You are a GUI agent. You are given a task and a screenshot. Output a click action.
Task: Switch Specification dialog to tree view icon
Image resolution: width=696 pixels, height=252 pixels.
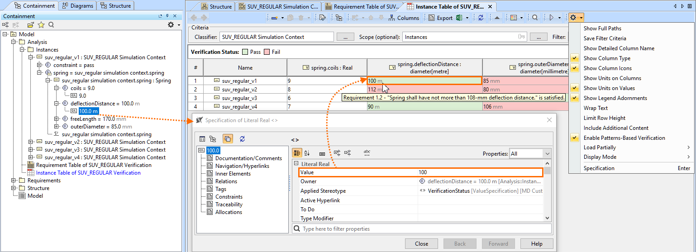coord(213,139)
